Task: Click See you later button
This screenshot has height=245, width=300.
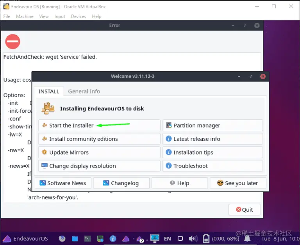Action: 238,183
